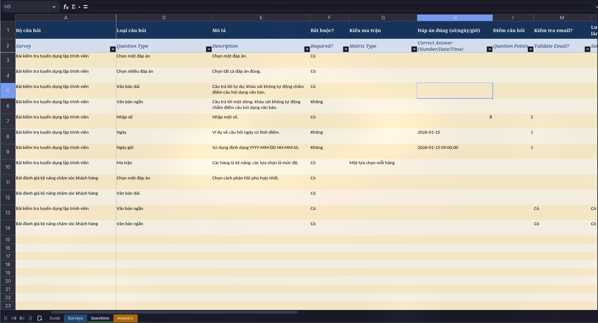Switch to the Surveys sheet tab
Viewport: 598px width, 323px height.
pyautogui.click(x=75, y=318)
